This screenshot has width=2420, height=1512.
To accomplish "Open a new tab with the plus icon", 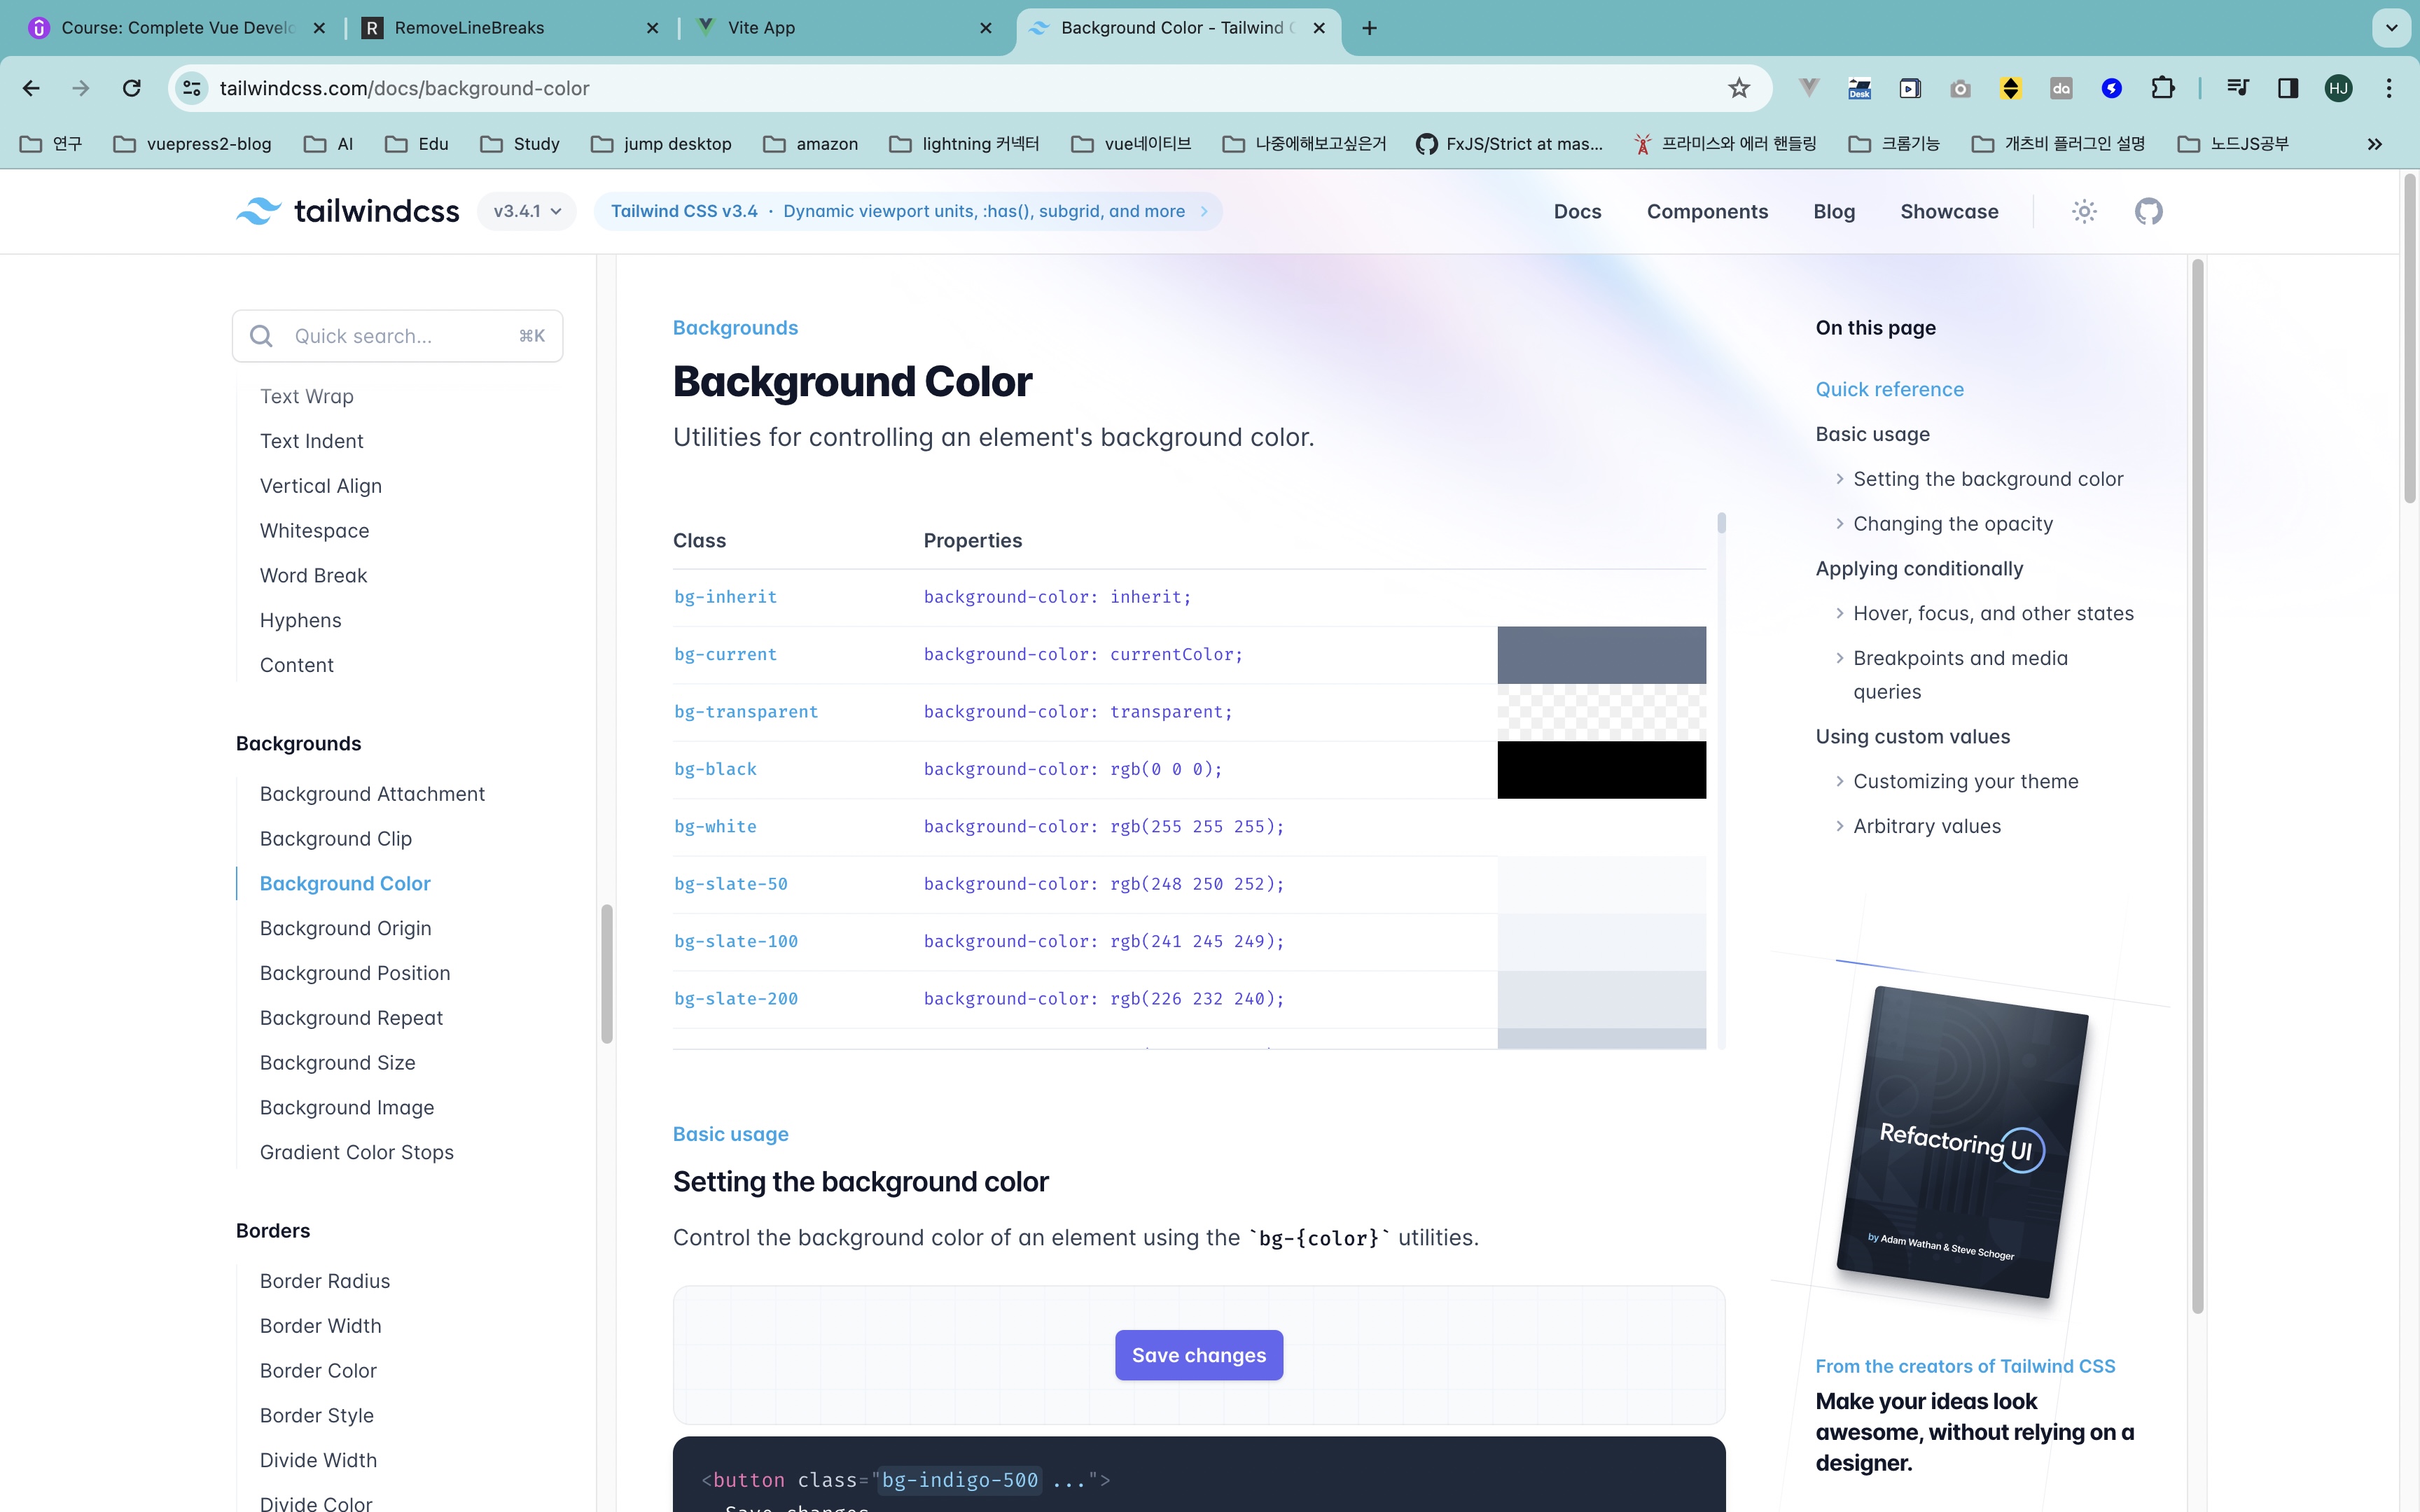I will click(1369, 28).
